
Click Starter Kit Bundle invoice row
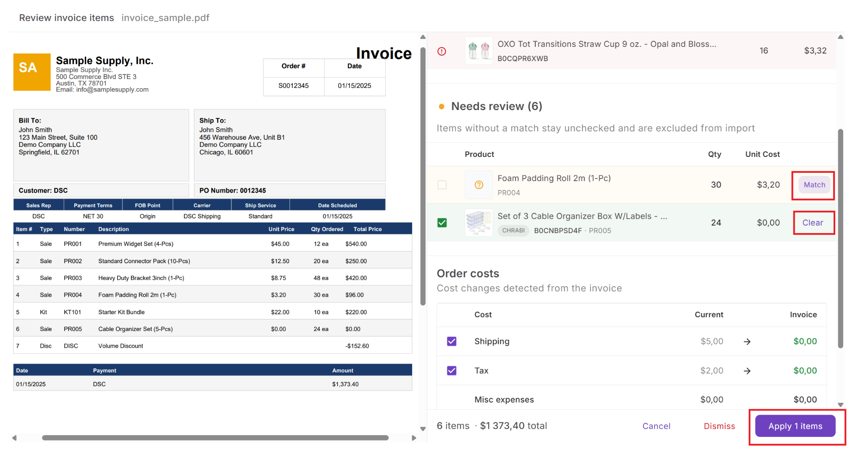(213, 312)
